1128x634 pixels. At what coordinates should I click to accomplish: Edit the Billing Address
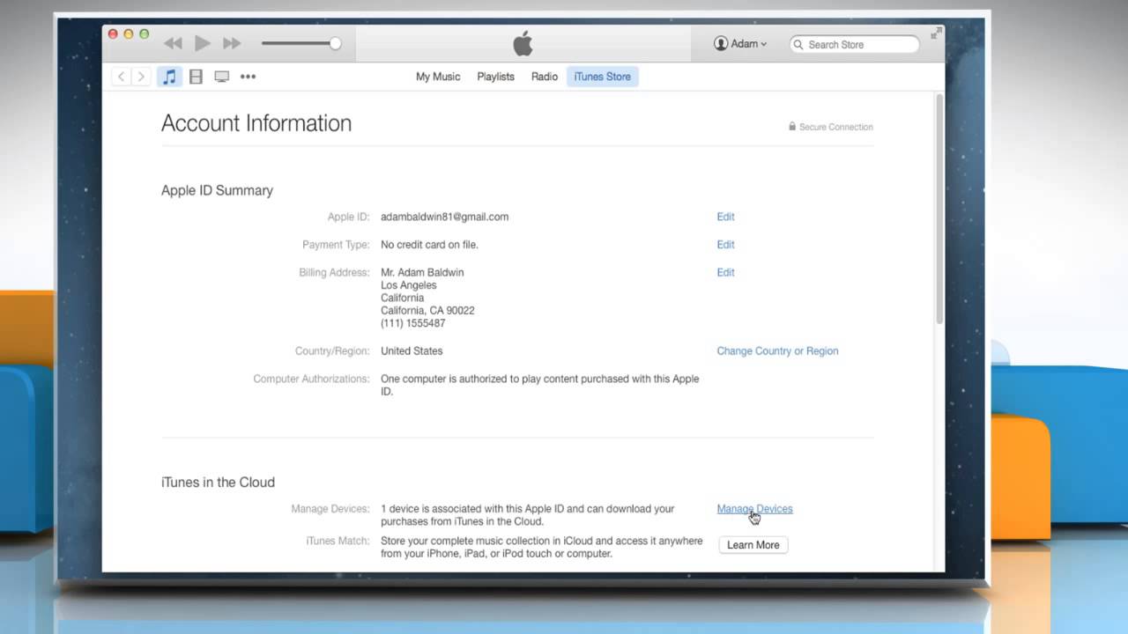pos(725,273)
